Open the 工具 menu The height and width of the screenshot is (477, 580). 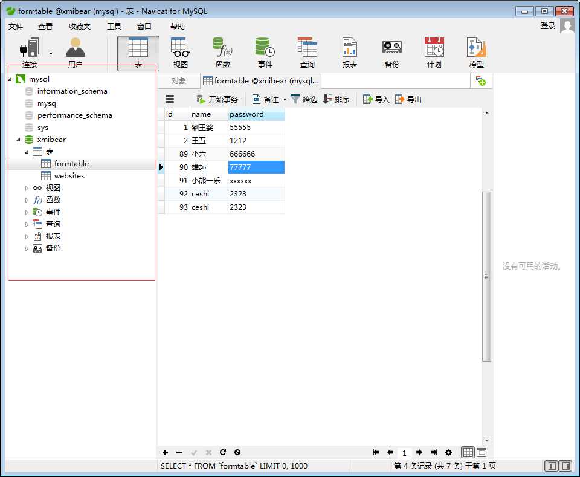(x=114, y=26)
